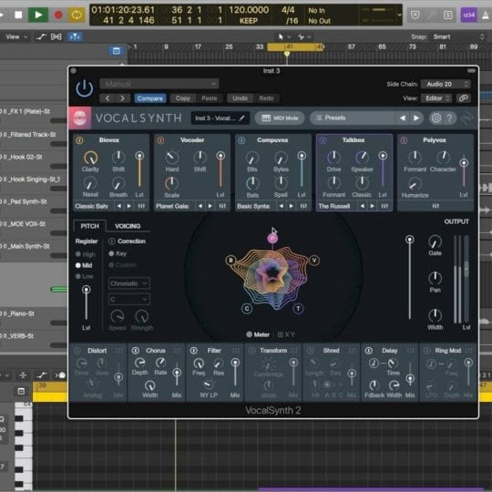Open the Presets browser

coord(352,118)
